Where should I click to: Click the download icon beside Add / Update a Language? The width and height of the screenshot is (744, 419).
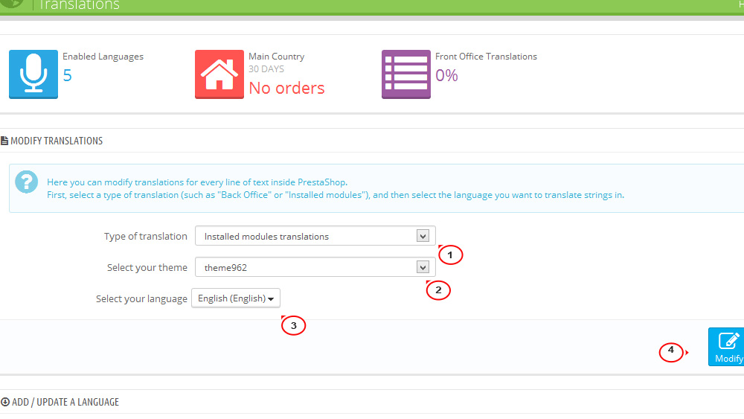click(4, 402)
